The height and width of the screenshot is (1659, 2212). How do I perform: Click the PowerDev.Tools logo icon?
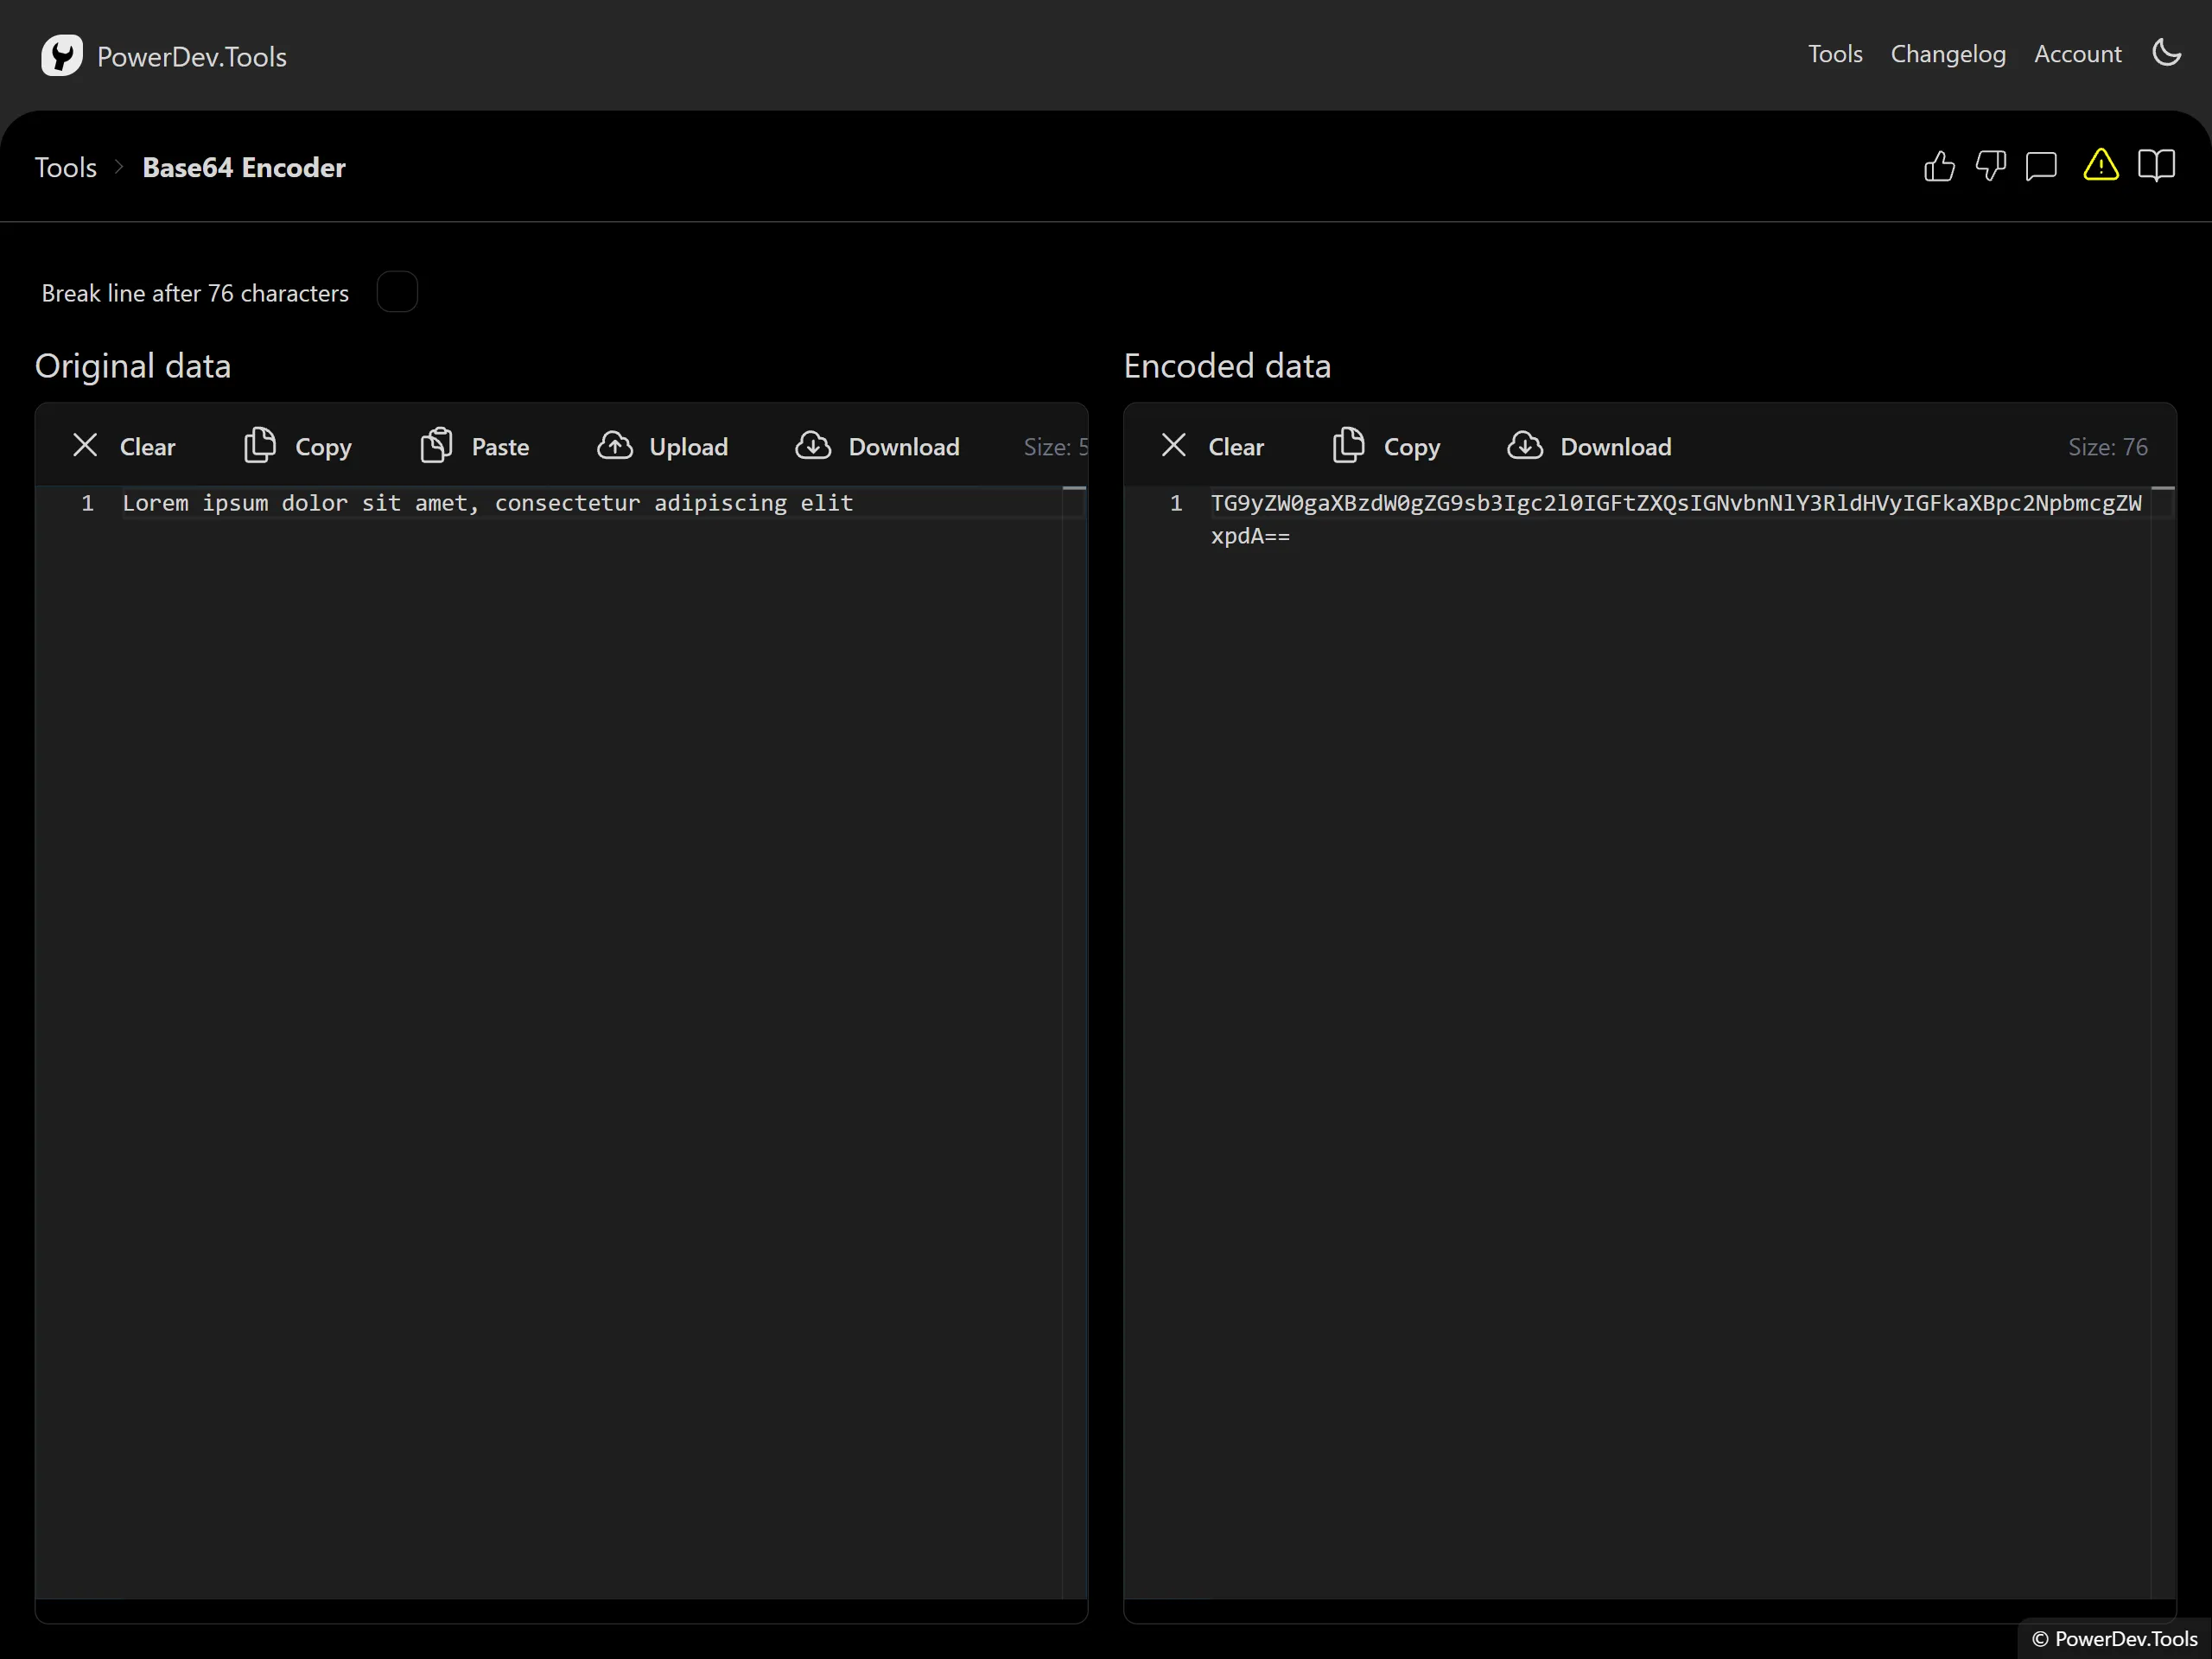62,56
